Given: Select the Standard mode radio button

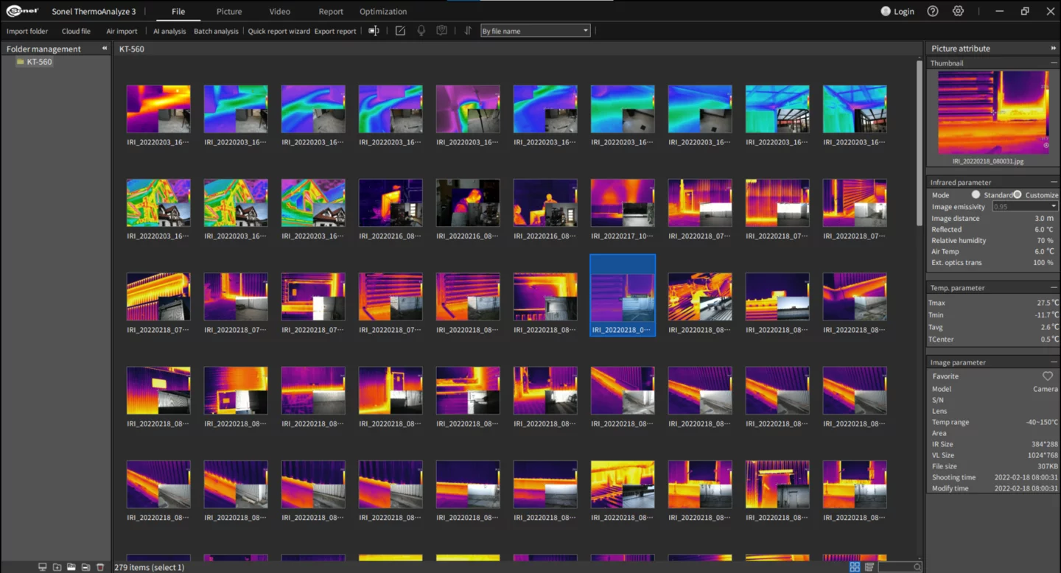Looking at the screenshot, I should click(976, 195).
